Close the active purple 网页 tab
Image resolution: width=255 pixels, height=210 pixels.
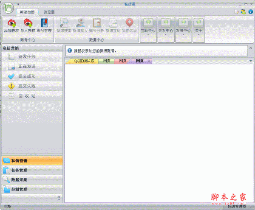click(x=149, y=62)
